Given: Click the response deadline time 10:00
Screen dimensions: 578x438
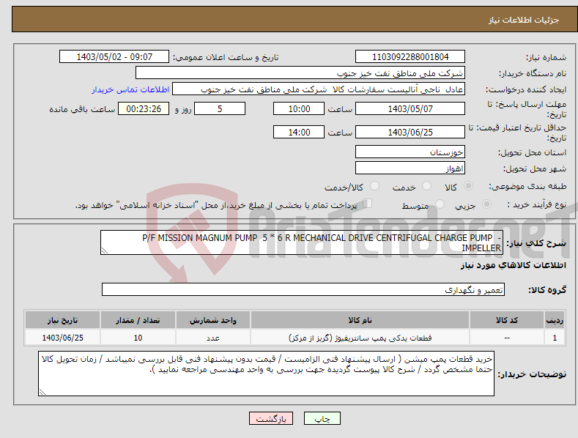Looking at the screenshot, I should click(x=299, y=108).
